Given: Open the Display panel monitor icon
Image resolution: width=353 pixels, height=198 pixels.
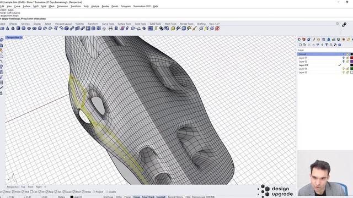Looking at the screenshot, I should 339,39.
